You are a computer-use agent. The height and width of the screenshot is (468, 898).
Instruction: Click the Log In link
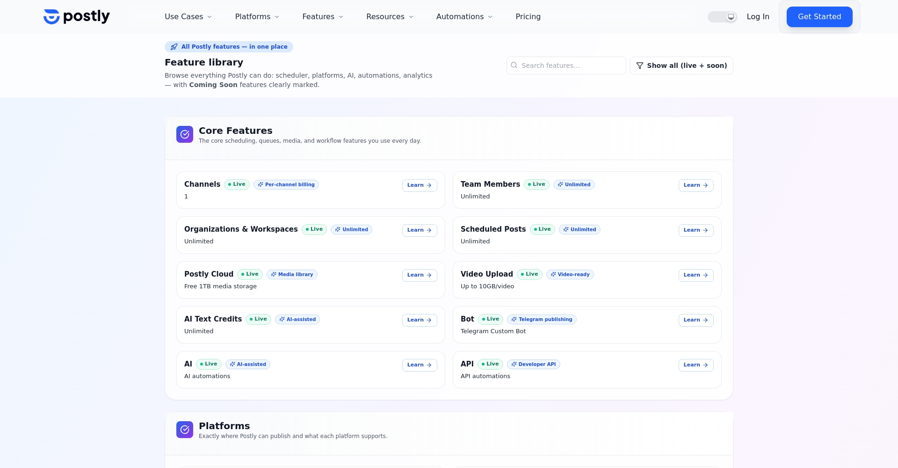point(758,17)
